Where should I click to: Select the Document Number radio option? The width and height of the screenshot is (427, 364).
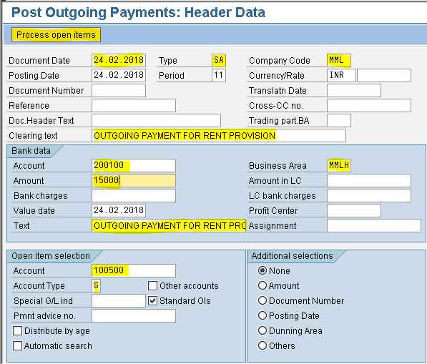click(262, 300)
